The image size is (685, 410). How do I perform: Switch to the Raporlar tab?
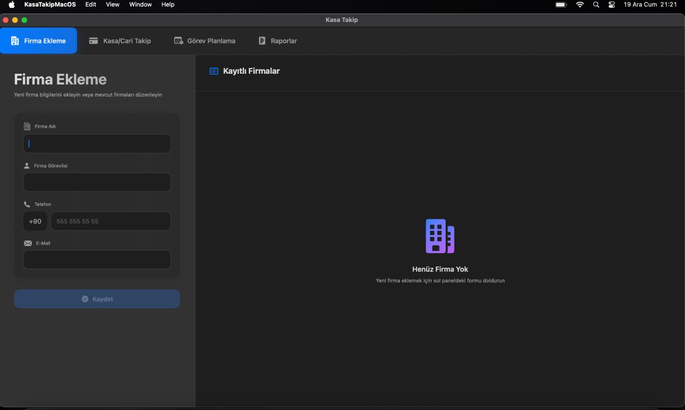pos(277,40)
